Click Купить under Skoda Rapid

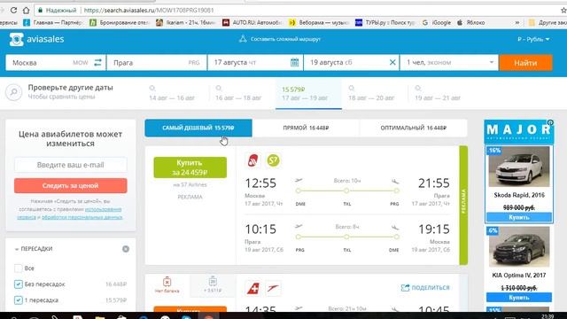(x=519, y=217)
